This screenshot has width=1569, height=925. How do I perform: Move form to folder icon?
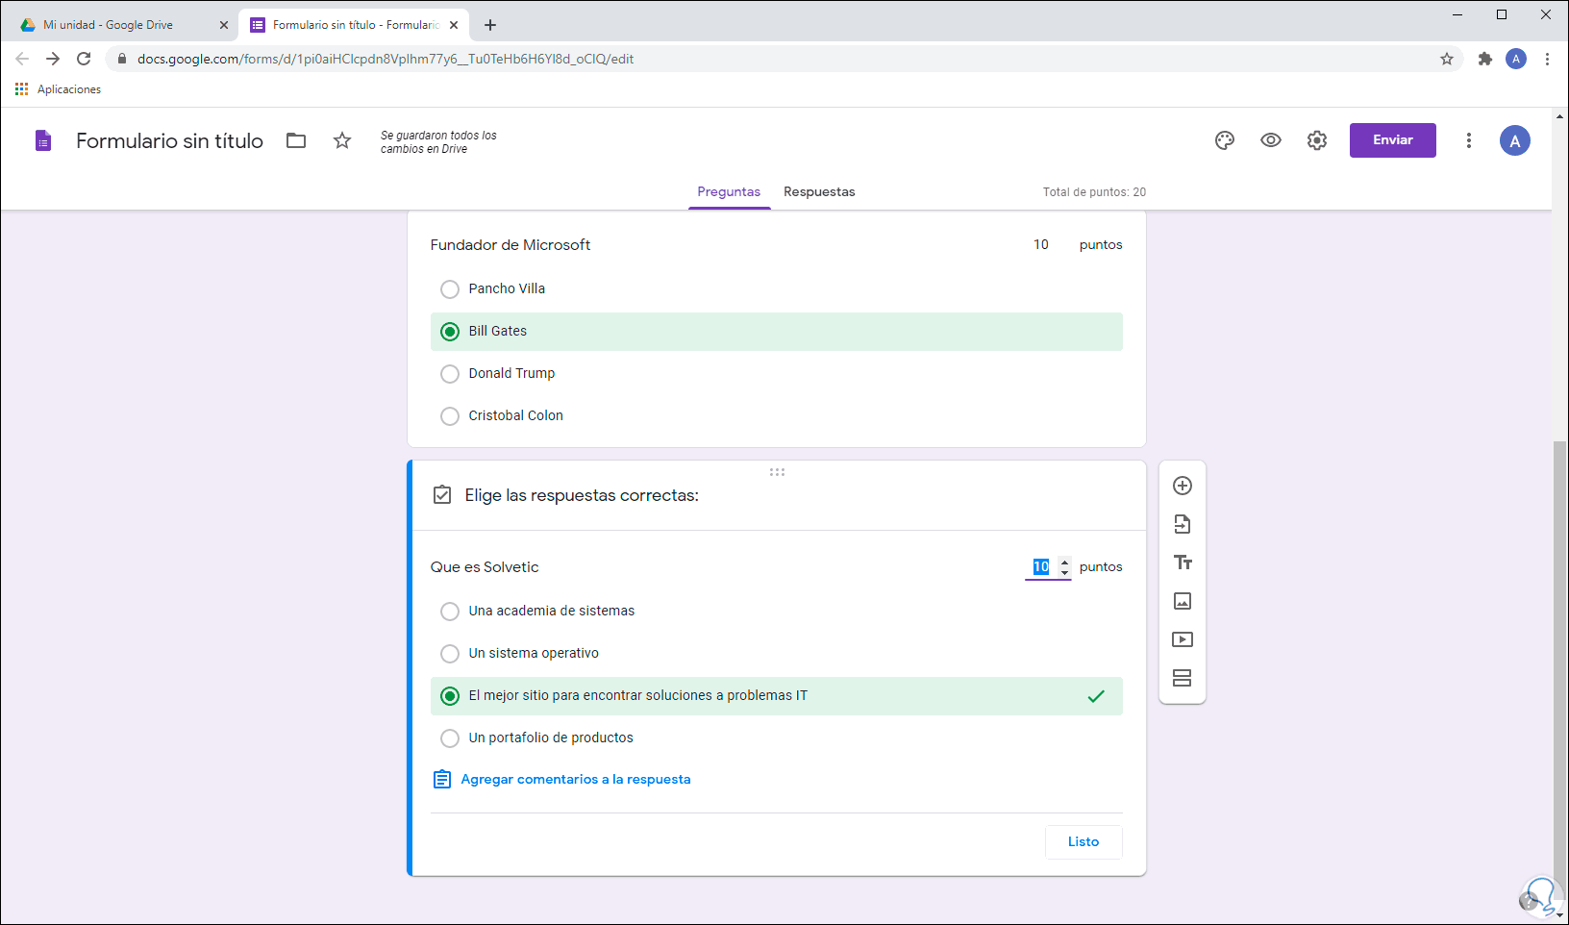[x=296, y=140]
